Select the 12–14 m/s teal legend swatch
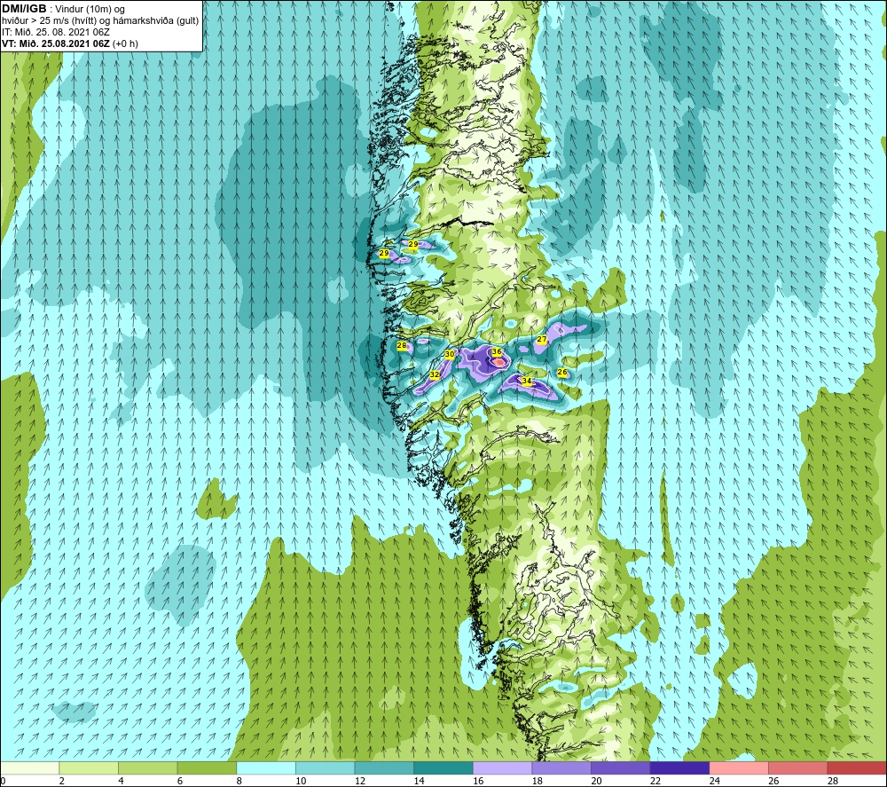The image size is (887, 787). tap(384, 768)
